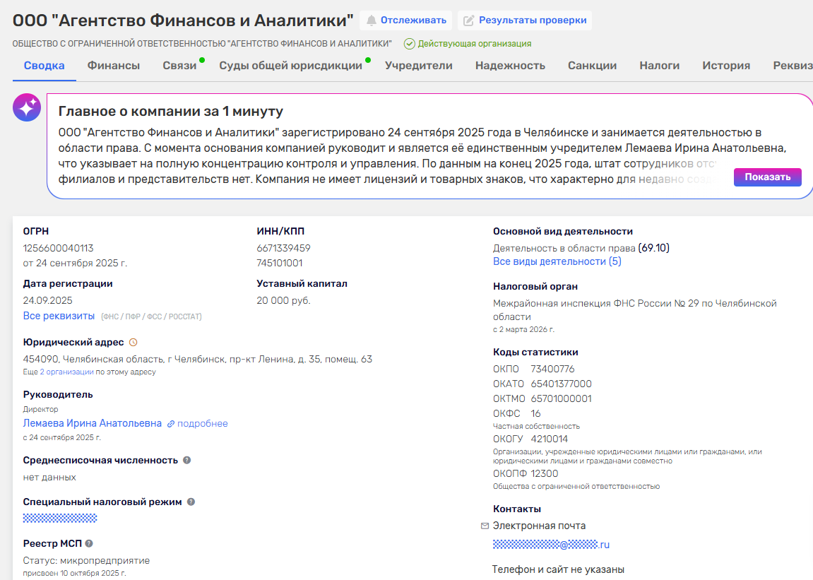
Task: Open the Сводка tab
Action: click(44, 66)
